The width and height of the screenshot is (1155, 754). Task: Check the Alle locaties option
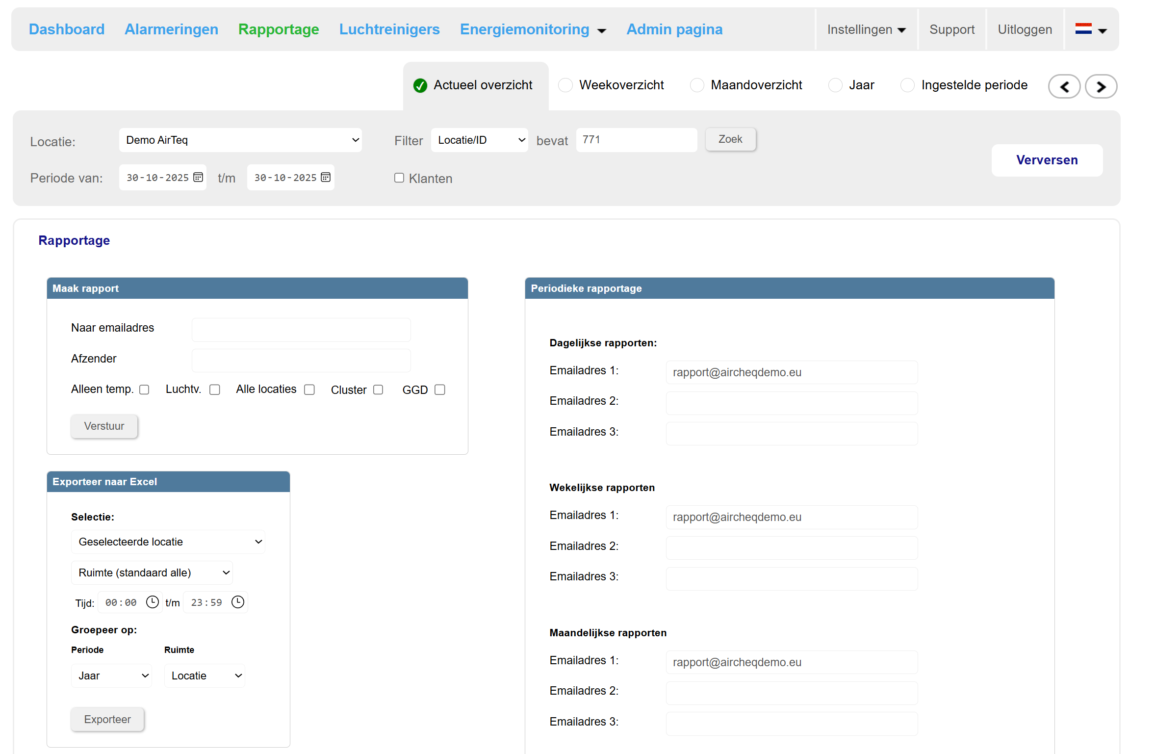pos(309,390)
